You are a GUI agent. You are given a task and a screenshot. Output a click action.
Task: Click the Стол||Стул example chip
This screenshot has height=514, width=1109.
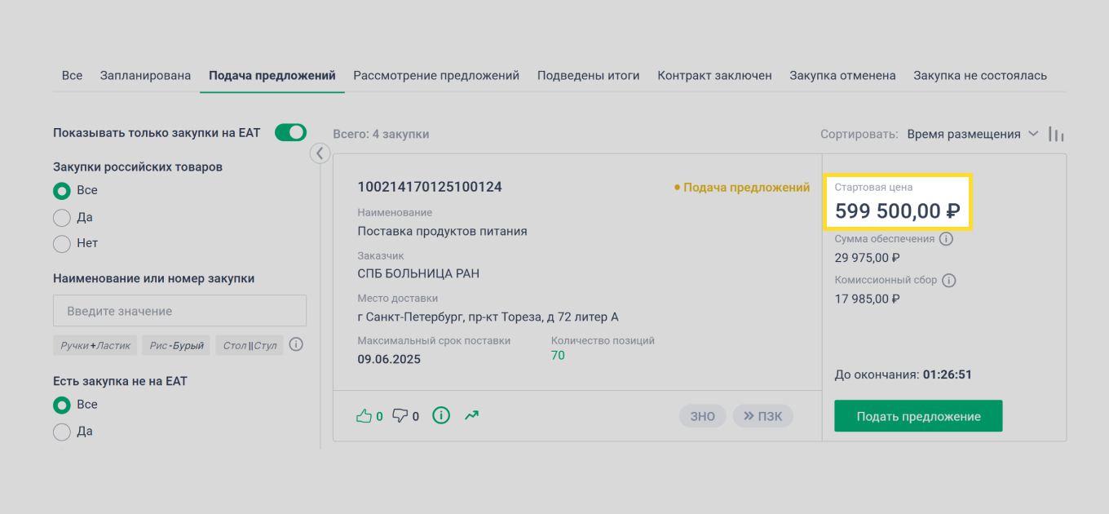point(250,345)
